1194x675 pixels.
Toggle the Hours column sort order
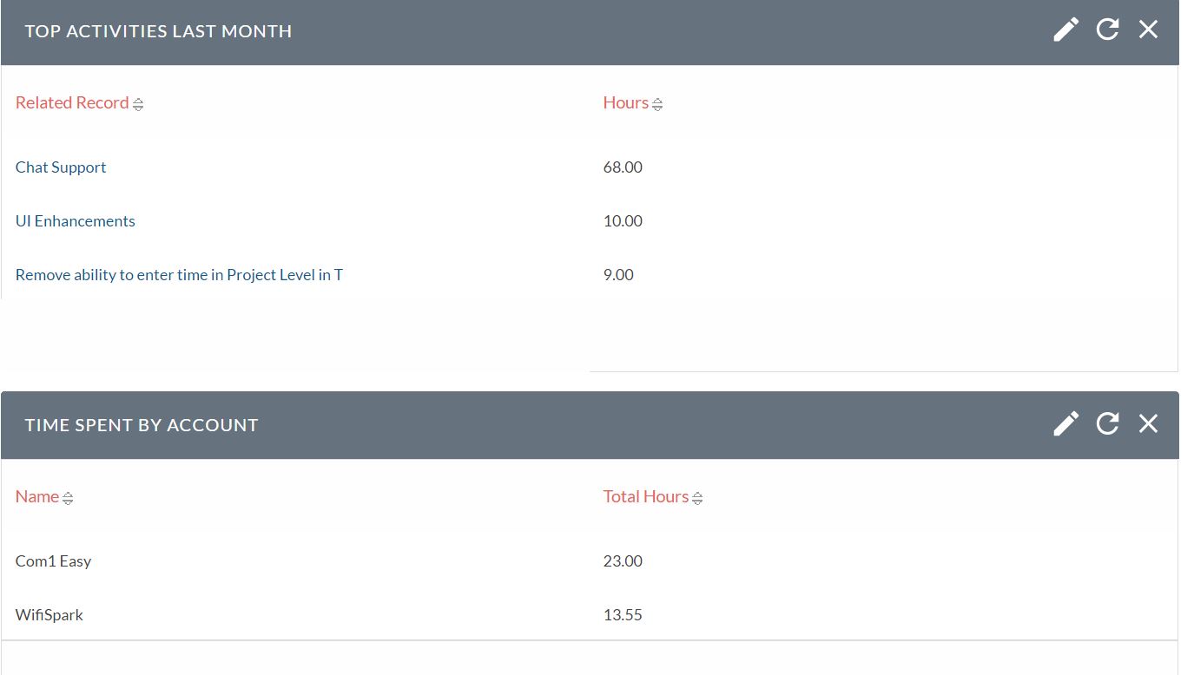(x=657, y=102)
